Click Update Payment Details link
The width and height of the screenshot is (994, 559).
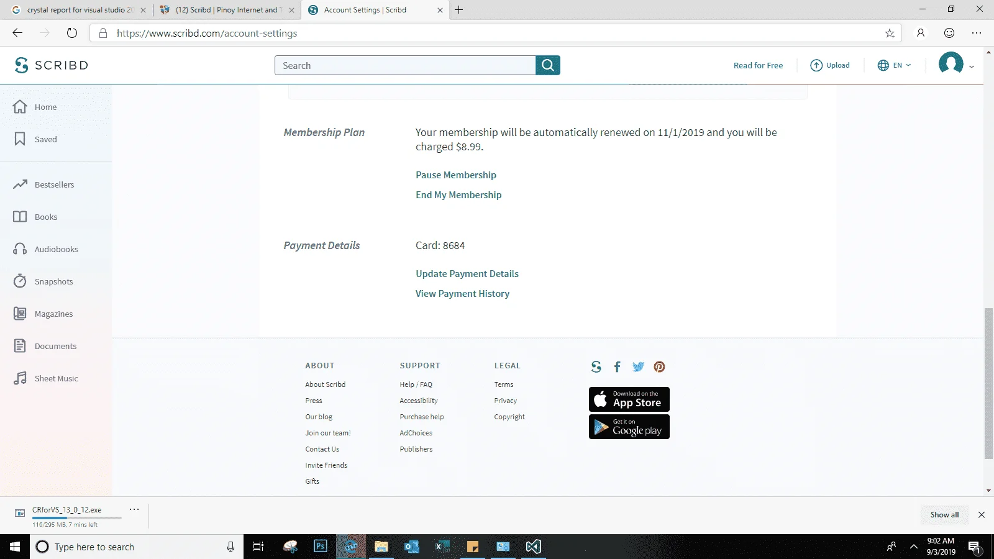[467, 274]
